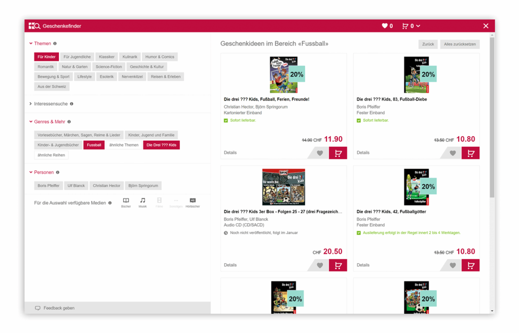519x333 pixels.
Task: Toggle off the Fussball genre filter
Action: [94, 145]
